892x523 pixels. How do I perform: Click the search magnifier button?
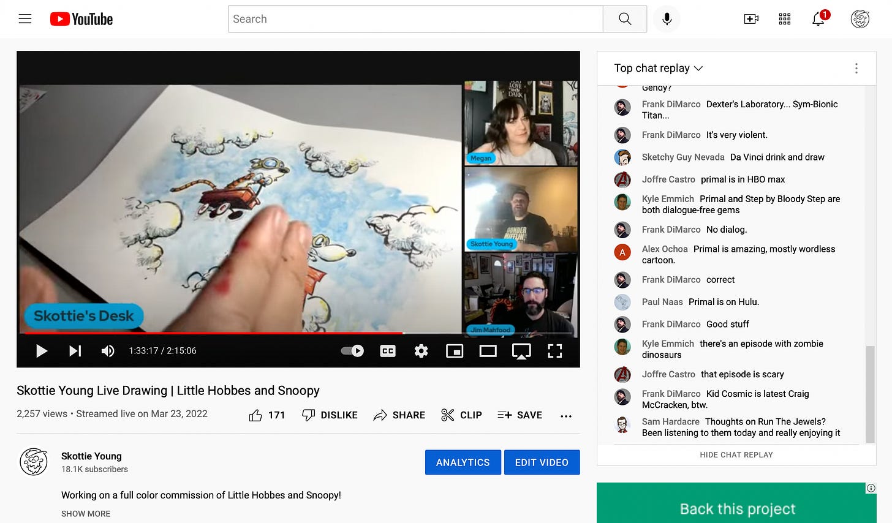[x=625, y=19]
